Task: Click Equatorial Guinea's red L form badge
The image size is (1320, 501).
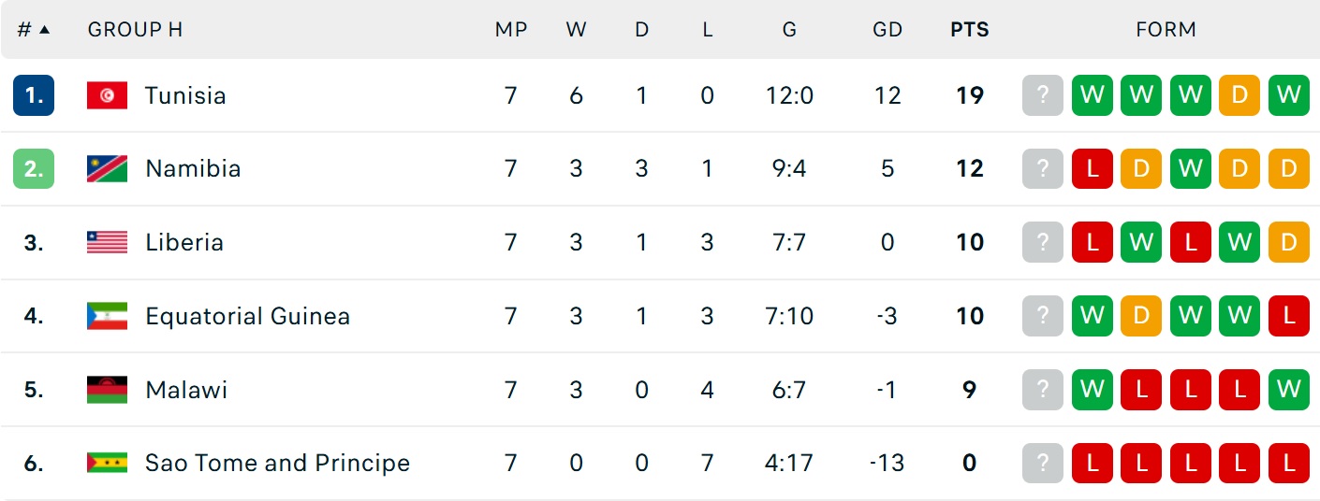Action: point(1288,316)
